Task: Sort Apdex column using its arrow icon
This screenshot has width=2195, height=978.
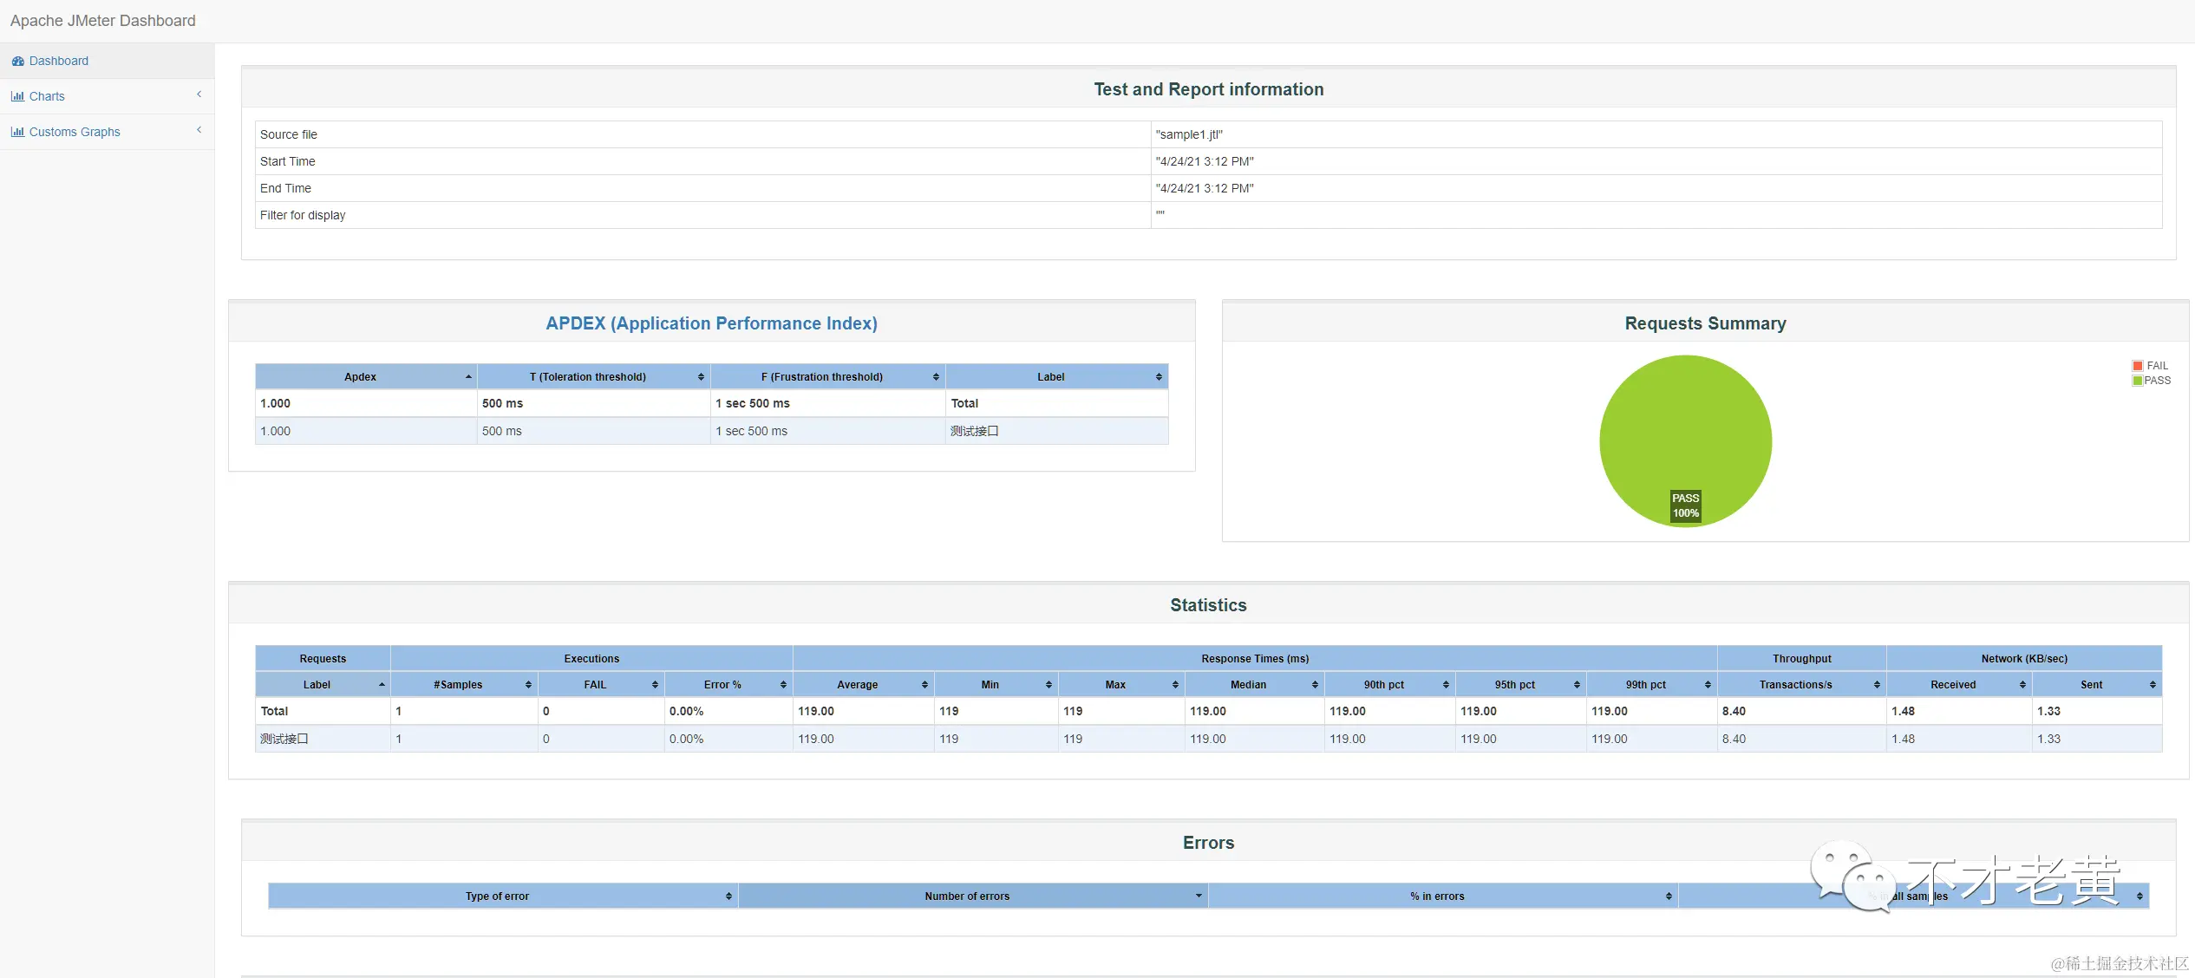Action: click(x=468, y=377)
